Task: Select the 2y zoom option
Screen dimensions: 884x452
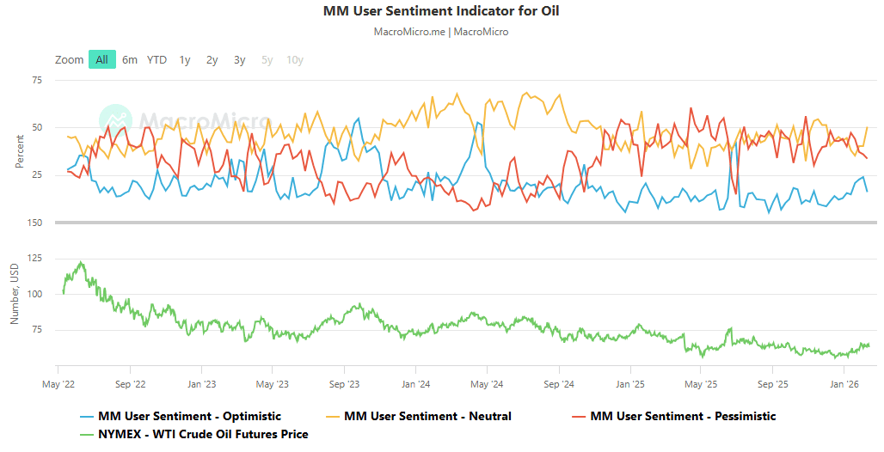Action: pos(212,59)
